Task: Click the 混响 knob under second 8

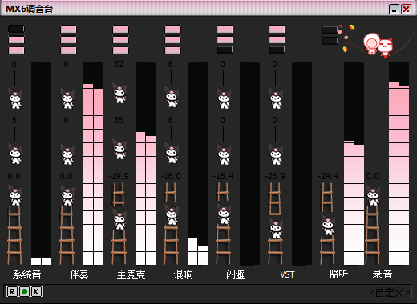Action: pyautogui.click(x=172, y=153)
